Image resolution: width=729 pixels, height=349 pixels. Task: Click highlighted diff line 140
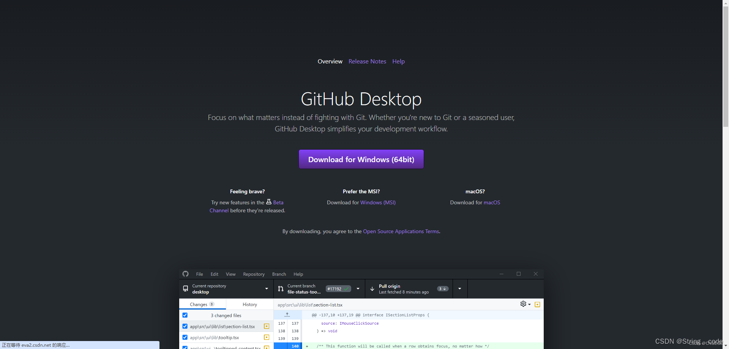(x=295, y=346)
